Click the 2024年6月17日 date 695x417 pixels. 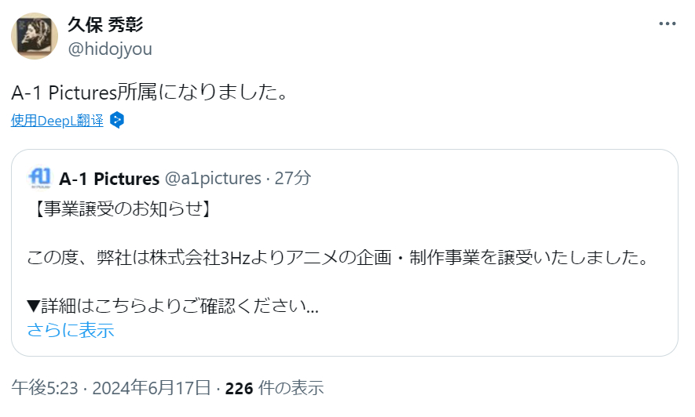(152, 388)
